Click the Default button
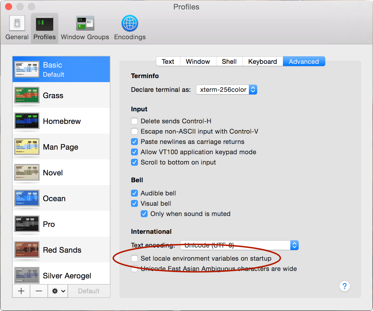 (89, 291)
